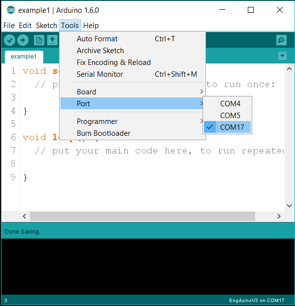Choose Auto Format from Tools menu

[133, 39]
